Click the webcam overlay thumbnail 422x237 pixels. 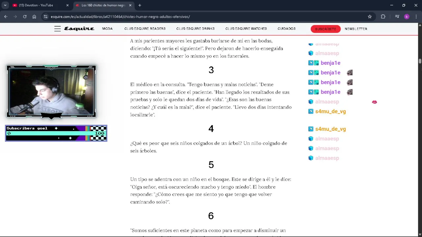[x=51, y=92]
